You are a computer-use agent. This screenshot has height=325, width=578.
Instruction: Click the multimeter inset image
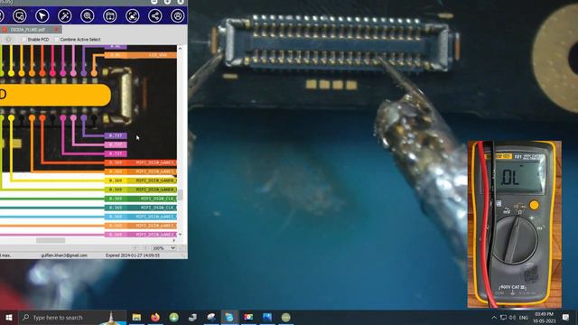(x=514, y=224)
